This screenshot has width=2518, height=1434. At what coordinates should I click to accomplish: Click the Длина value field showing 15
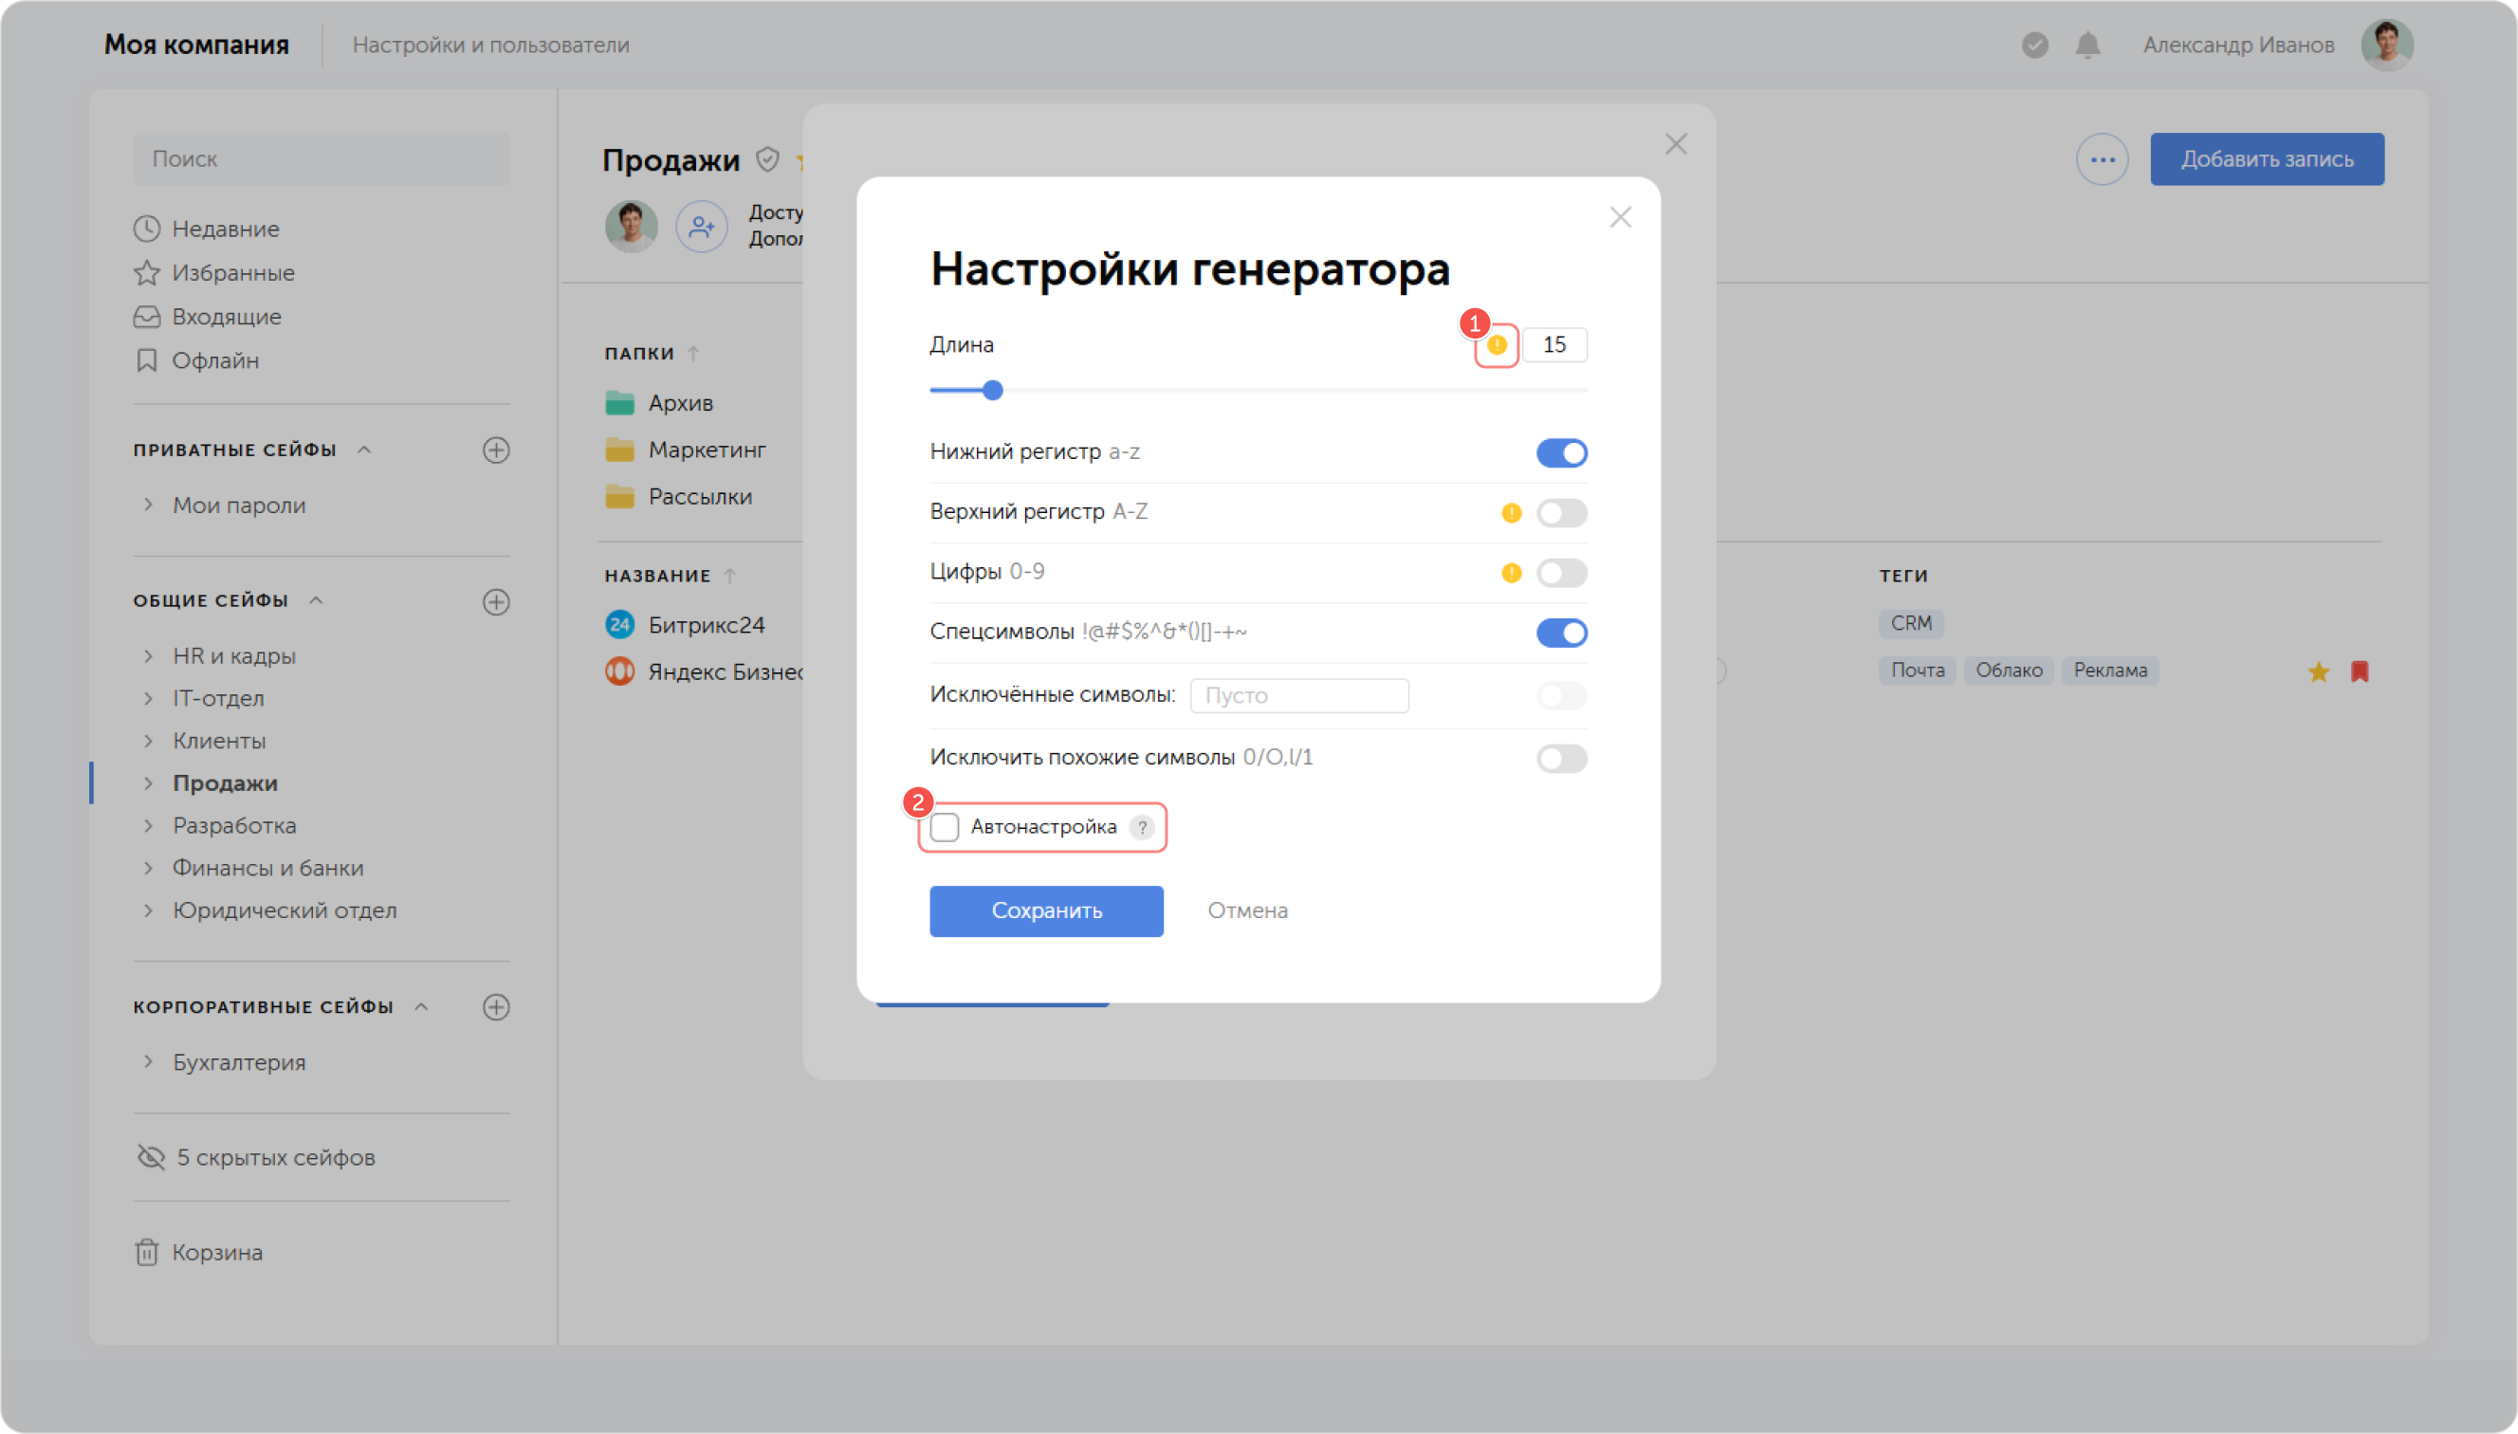1553,344
